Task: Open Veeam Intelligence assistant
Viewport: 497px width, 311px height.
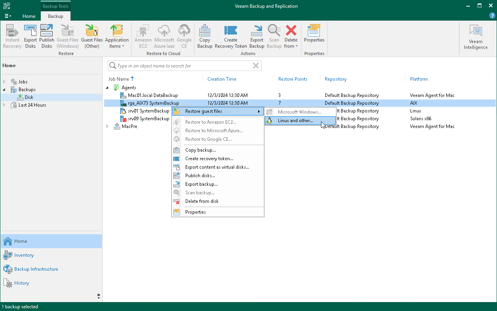Action: point(476,37)
